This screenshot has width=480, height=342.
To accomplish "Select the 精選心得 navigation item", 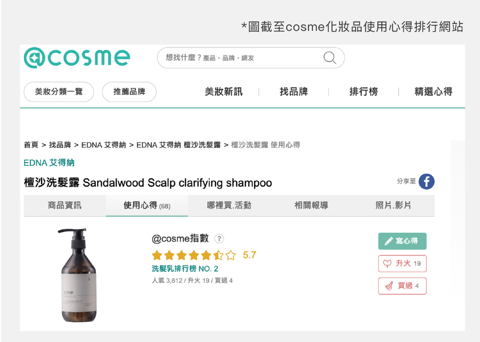I will pos(433,92).
